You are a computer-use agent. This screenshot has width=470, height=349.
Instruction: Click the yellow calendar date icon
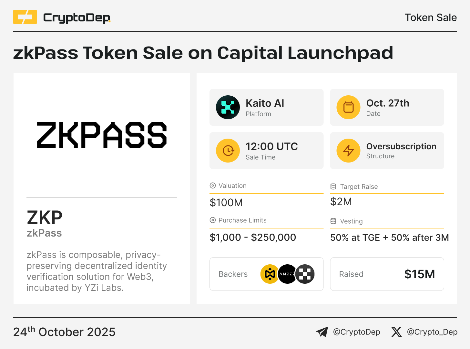tap(348, 107)
